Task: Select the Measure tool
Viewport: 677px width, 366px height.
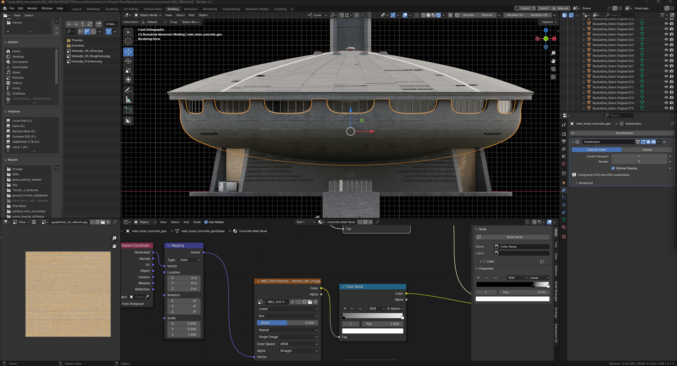Action: point(128,100)
